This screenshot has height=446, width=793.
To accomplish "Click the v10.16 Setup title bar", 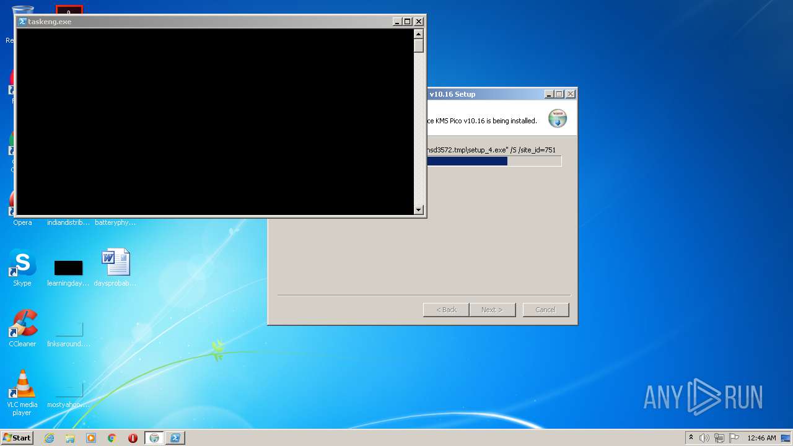I will 485,94.
